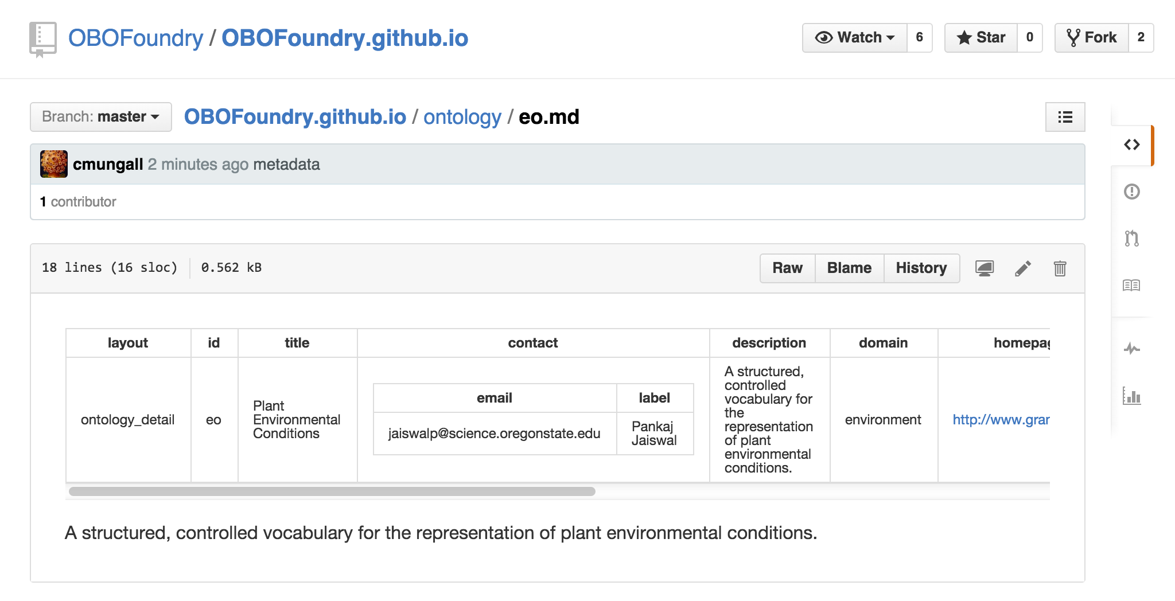Open file in desktop client icon
1175x601 pixels.
985,268
